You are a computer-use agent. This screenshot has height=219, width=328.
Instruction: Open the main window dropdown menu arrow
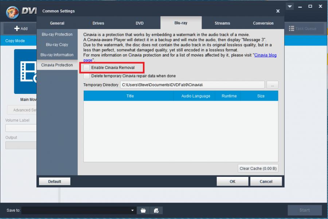[290, 7]
